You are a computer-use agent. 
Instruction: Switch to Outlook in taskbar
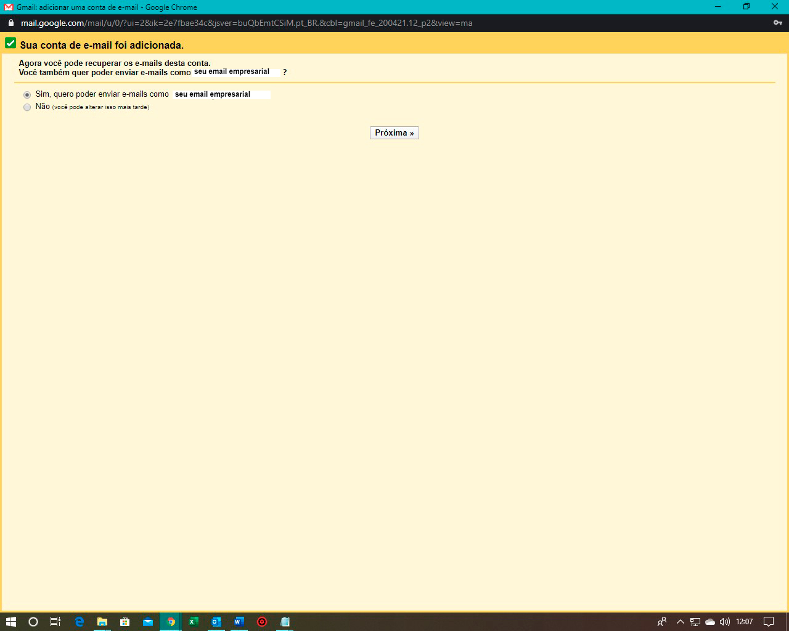216,622
